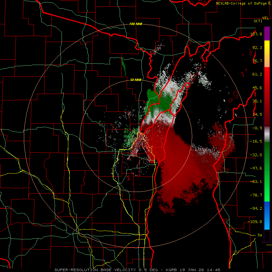Click the 100 NMI range ring label
Image resolution: width=272 pixels, height=272 pixels.
136,24
